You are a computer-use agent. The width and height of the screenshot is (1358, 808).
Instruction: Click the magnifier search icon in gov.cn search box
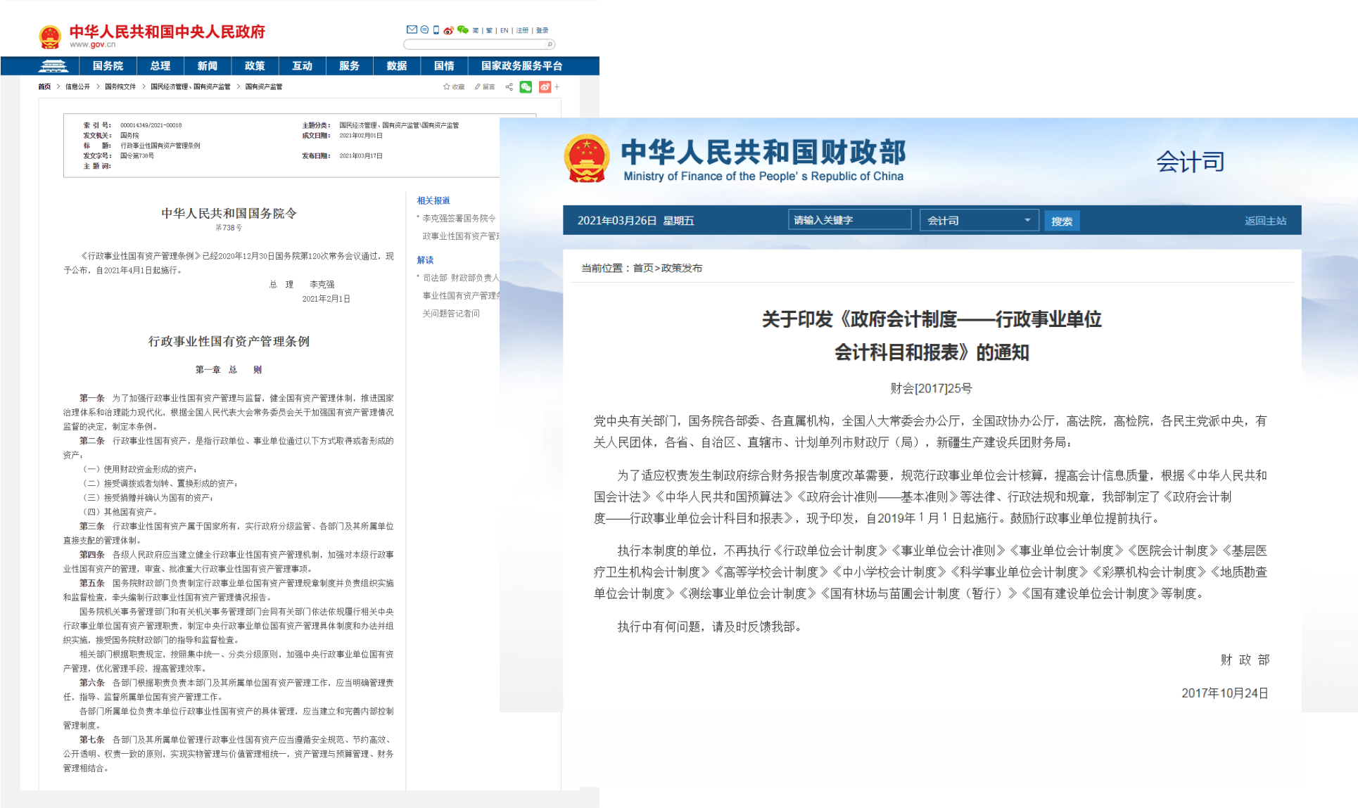tap(550, 44)
